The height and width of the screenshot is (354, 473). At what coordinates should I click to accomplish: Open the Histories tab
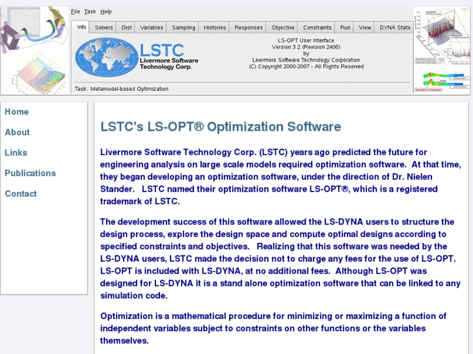tap(215, 27)
